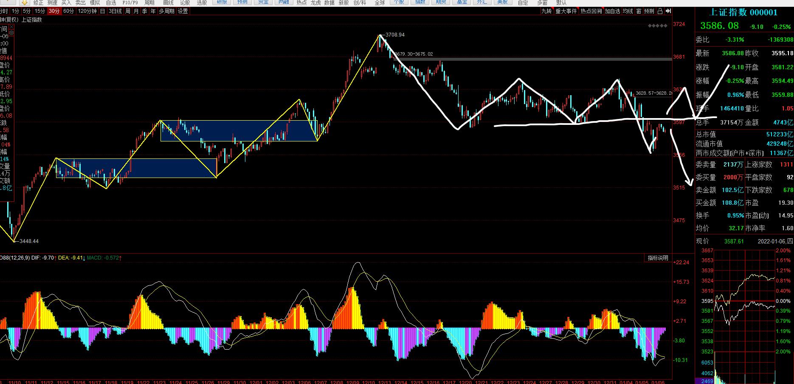The image size is (794, 384).
Task: Click the 3708.94 peak price marker
Action: pos(394,35)
